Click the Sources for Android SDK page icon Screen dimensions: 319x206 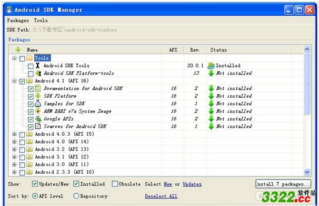38,126
